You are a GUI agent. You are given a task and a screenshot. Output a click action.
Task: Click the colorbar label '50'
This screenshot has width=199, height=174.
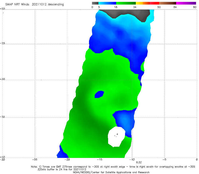pyautogui.click(x=159, y=7)
